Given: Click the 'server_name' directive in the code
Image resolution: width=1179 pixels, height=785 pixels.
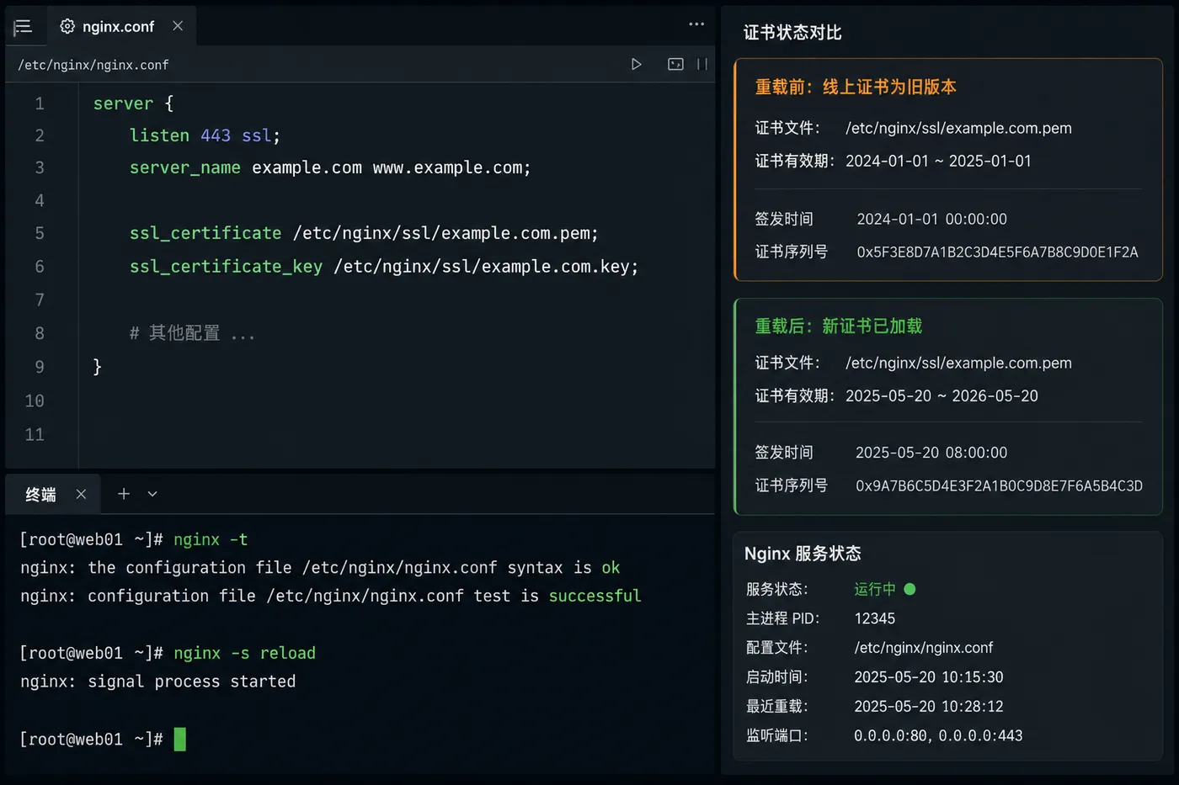Looking at the screenshot, I should click(x=185, y=167).
